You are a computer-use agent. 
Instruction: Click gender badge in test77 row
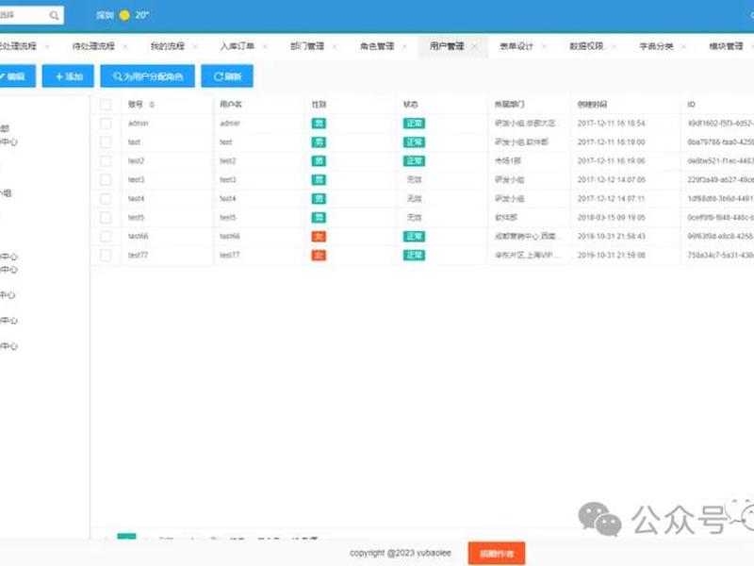point(319,255)
